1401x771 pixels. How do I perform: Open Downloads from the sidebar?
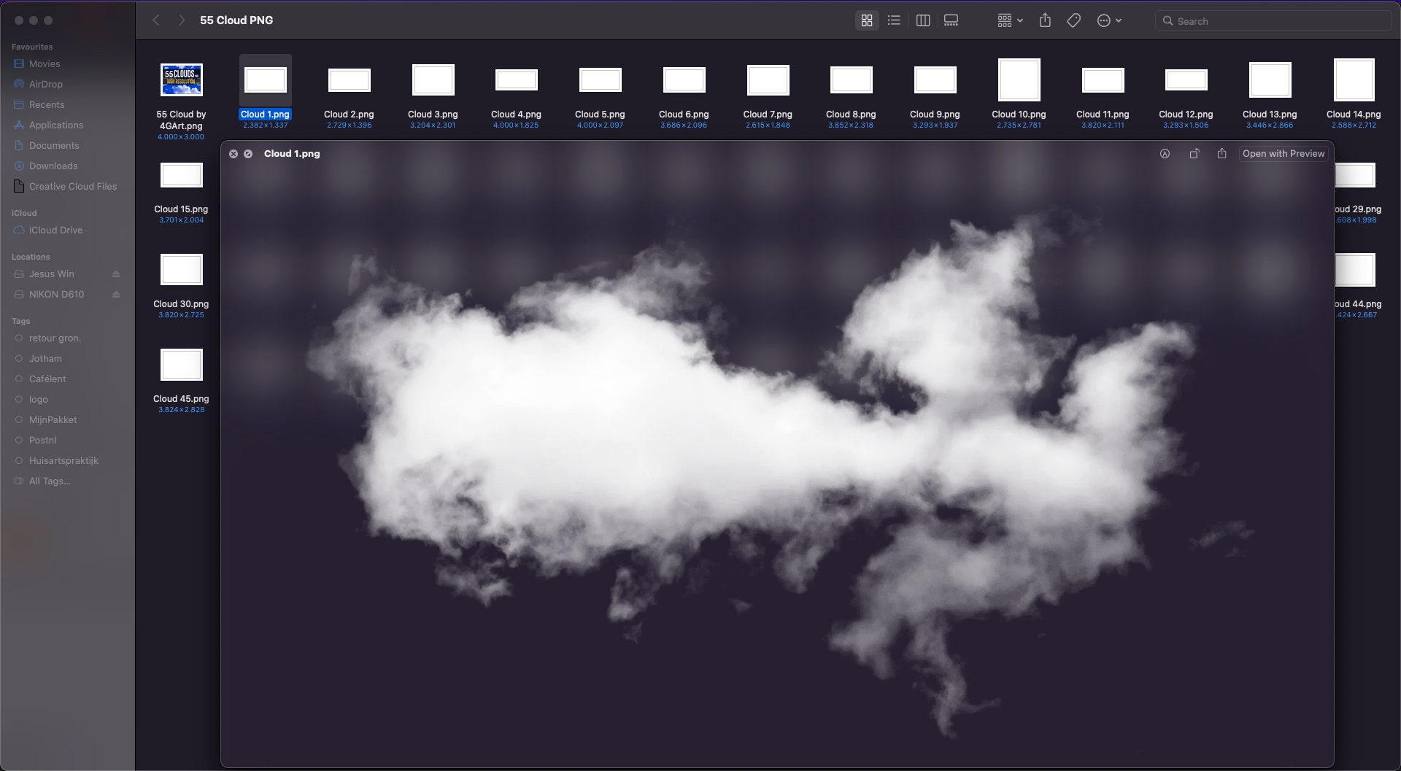pos(53,166)
